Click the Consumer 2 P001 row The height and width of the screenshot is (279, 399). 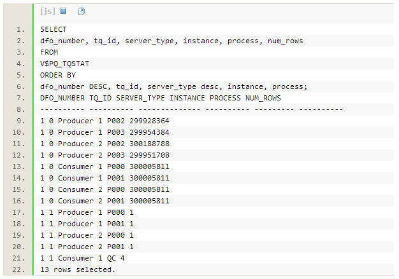point(104,201)
